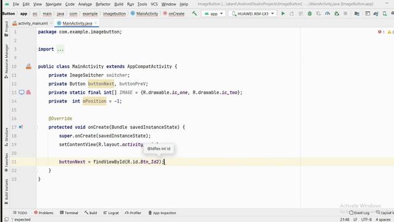The image size is (394, 222).
Task: Click the ImageSwitcher type on line 11
Action: point(86,75)
